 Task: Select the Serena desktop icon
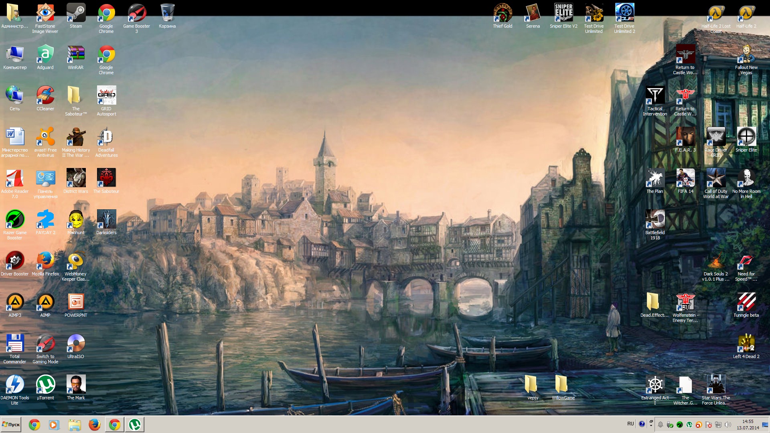coord(533,16)
